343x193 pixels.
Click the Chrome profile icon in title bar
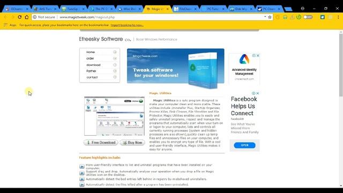click(302, 9)
